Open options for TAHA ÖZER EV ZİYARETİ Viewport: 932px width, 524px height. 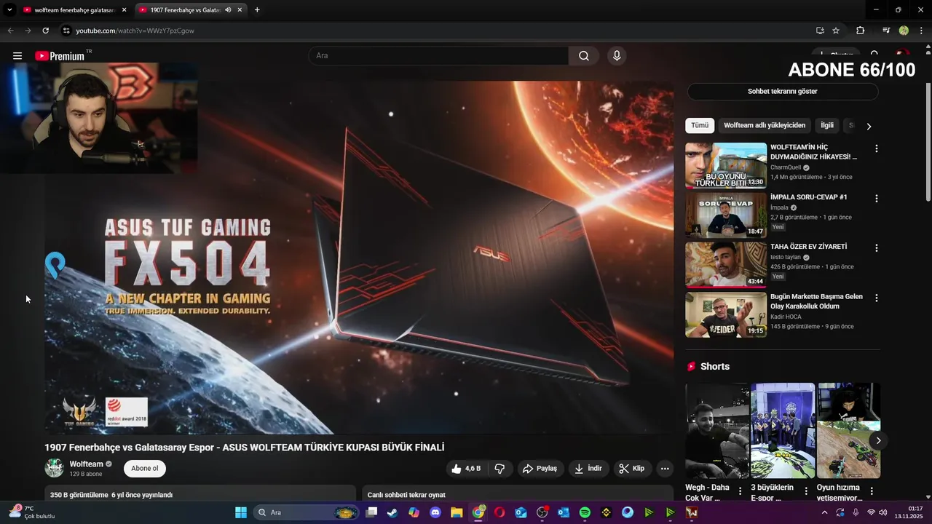[x=877, y=248]
